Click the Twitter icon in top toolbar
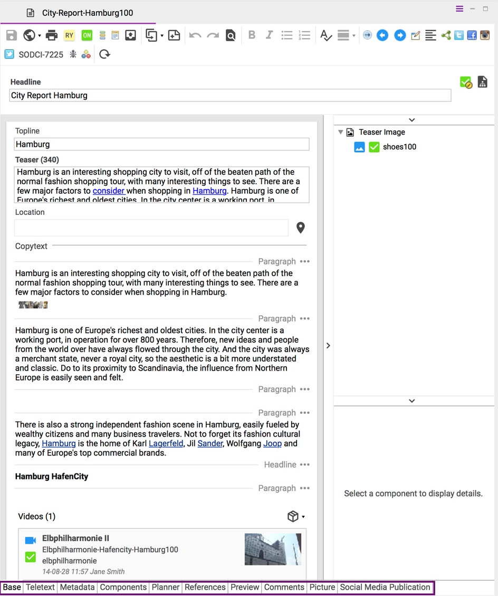 (x=459, y=35)
